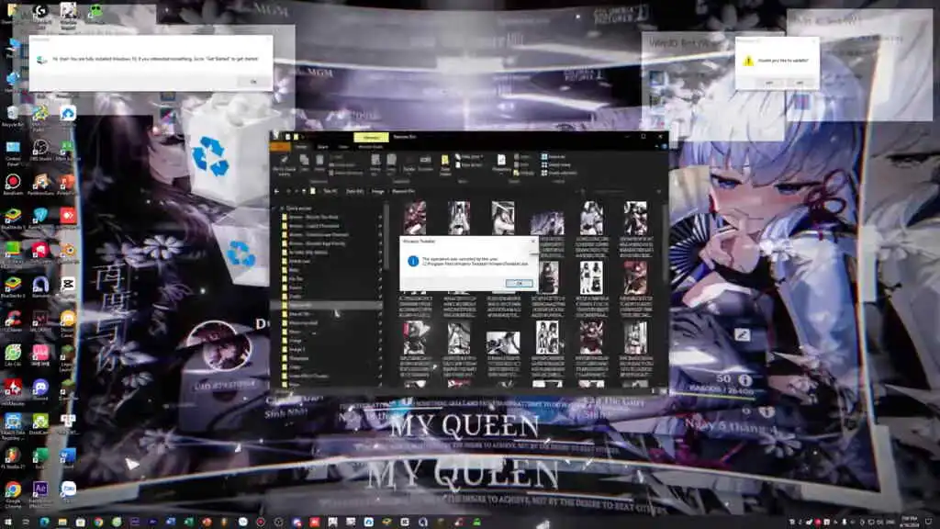Launch CCleaner from the desktop
The width and height of the screenshot is (940, 529).
pos(13,320)
